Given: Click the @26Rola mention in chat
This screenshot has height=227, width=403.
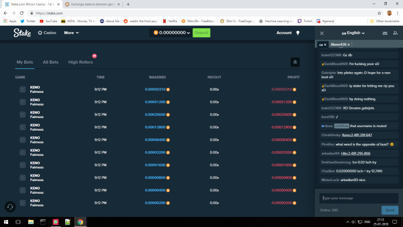Looking at the screenshot, I should pos(342,126).
